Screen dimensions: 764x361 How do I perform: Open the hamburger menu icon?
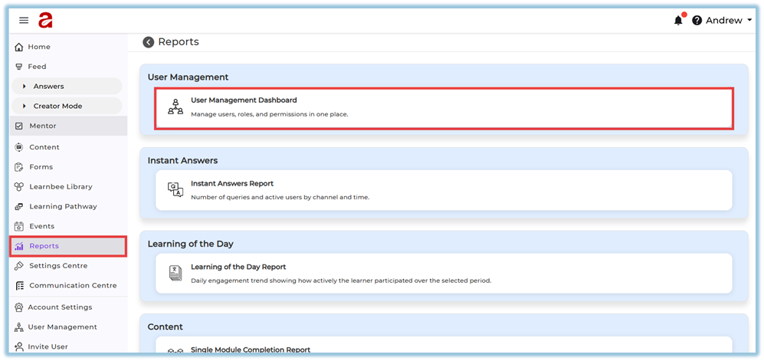24,21
